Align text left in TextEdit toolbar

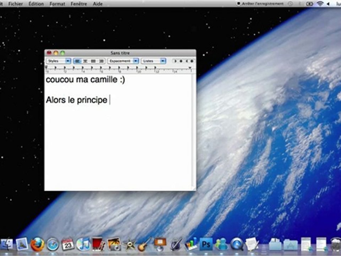[77, 61]
